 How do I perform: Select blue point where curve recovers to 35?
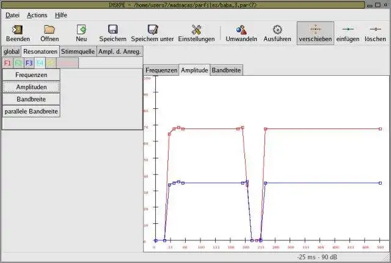(x=265, y=183)
